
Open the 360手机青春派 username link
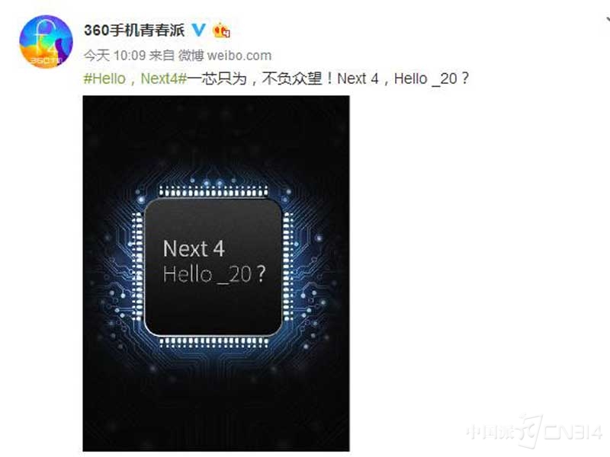pos(134,30)
